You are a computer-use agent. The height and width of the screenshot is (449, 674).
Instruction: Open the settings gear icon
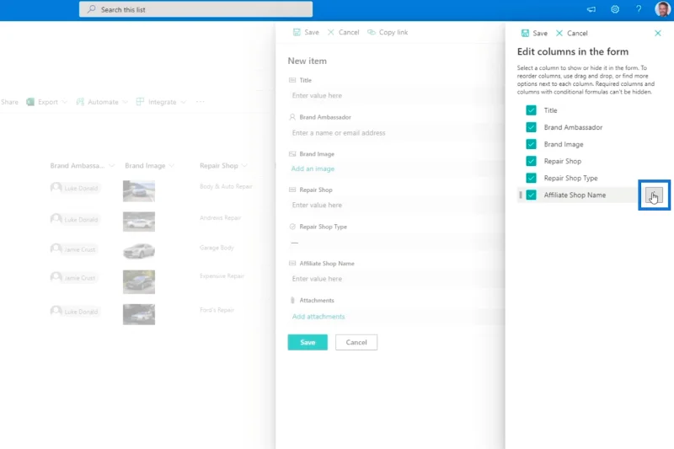[x=615, y=9]
